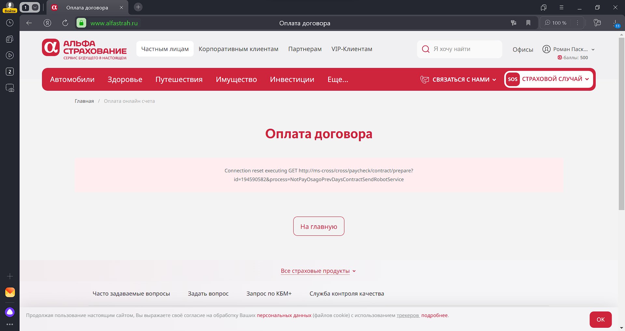Open Alice assistant icon in sidebar

click(10, 312)
